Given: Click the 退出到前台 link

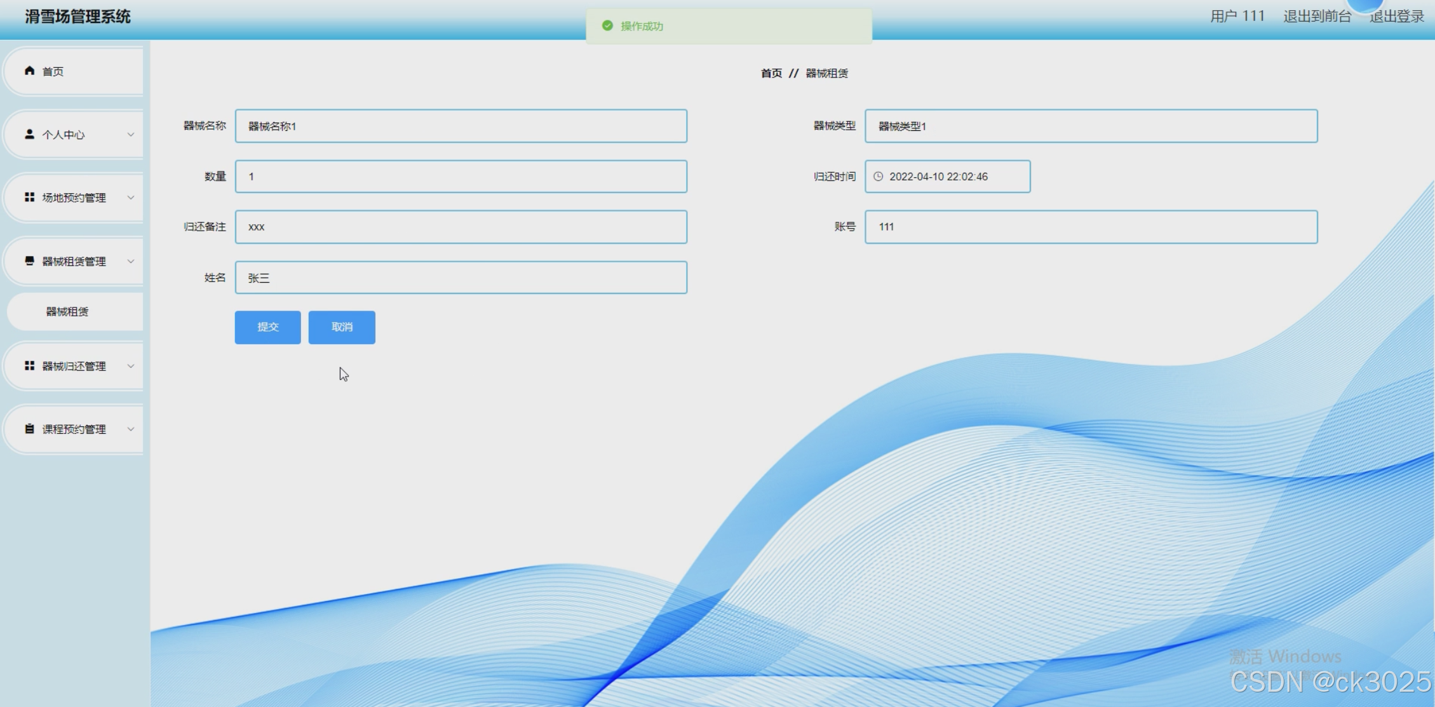Looking at the screenshot, I should pos(1316,17).
